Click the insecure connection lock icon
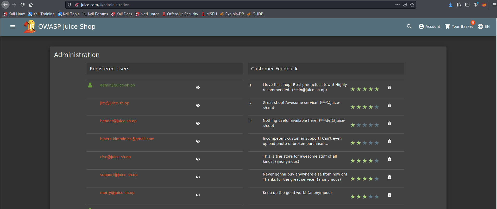The image size is (497, 209). click(77, 5)
